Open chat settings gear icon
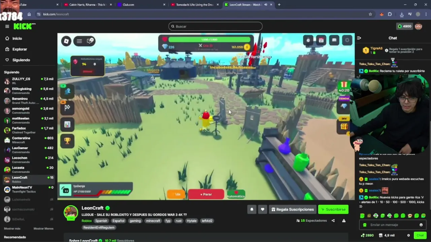 tap(408, 235)
